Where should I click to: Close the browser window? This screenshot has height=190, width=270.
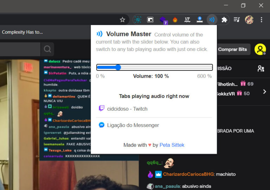[x=261, y=5]
